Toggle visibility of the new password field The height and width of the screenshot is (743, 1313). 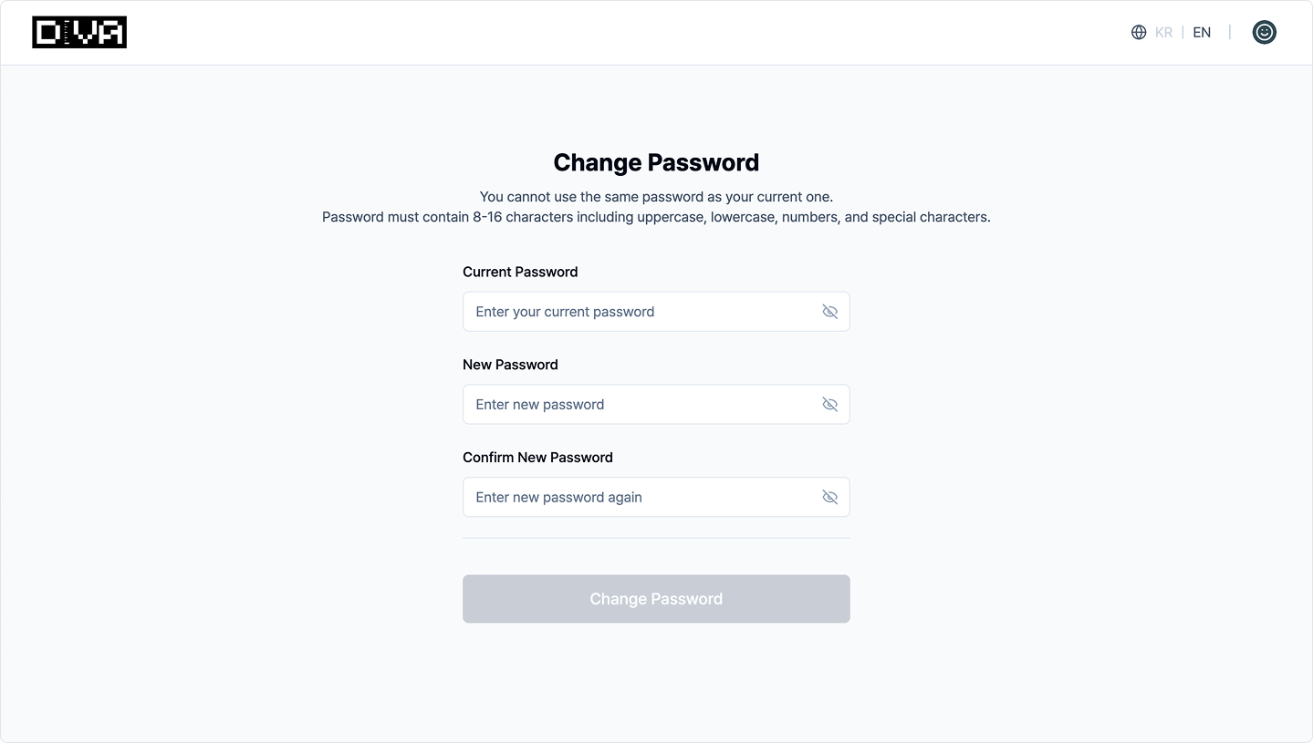coord(829,405)
